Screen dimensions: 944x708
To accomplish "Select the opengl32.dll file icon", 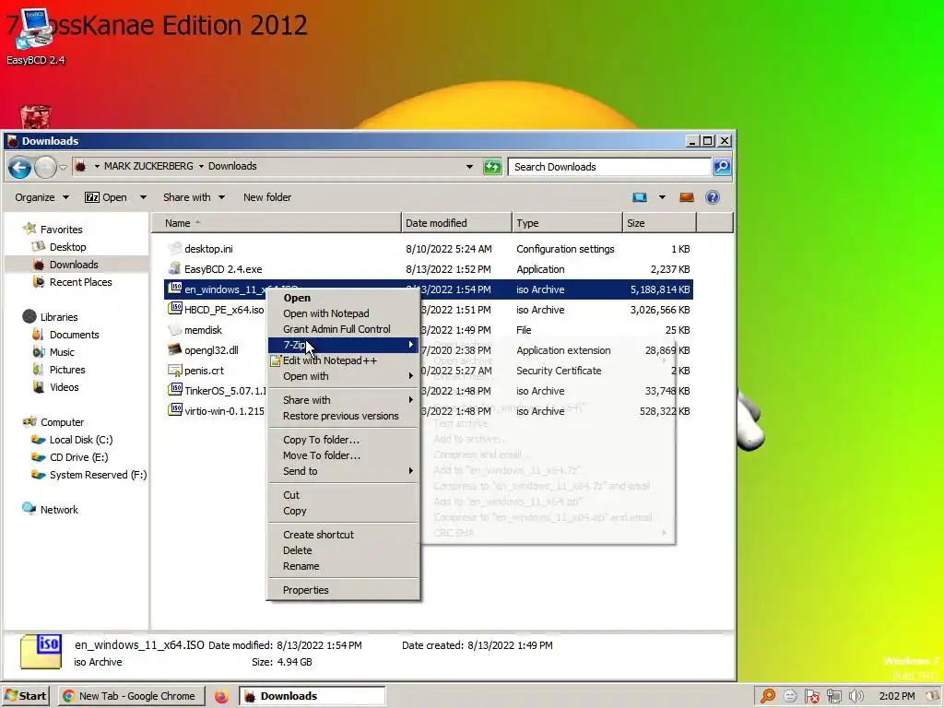I will point(174,349).
